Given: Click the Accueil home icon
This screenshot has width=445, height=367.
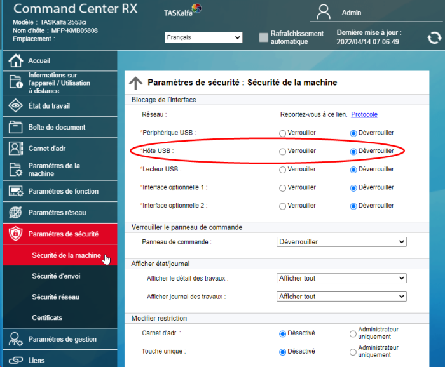Looking at the screenshot, I should pos(16,61).
